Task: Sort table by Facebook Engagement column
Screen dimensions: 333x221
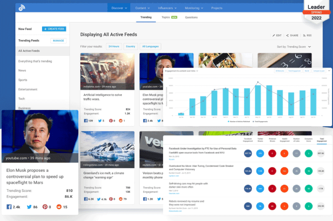Action: coord(248,140)
